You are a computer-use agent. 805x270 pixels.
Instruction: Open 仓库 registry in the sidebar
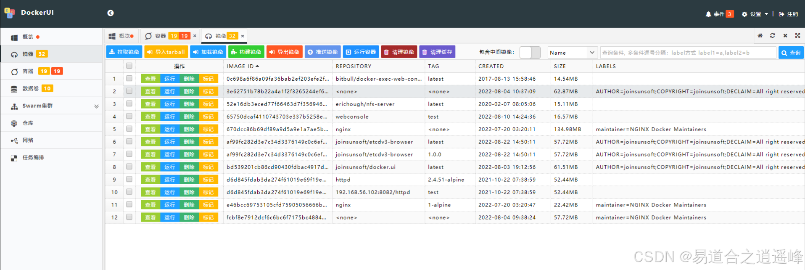28,123
